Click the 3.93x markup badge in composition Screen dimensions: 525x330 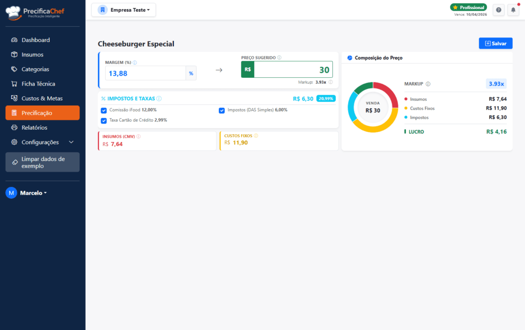496,84
